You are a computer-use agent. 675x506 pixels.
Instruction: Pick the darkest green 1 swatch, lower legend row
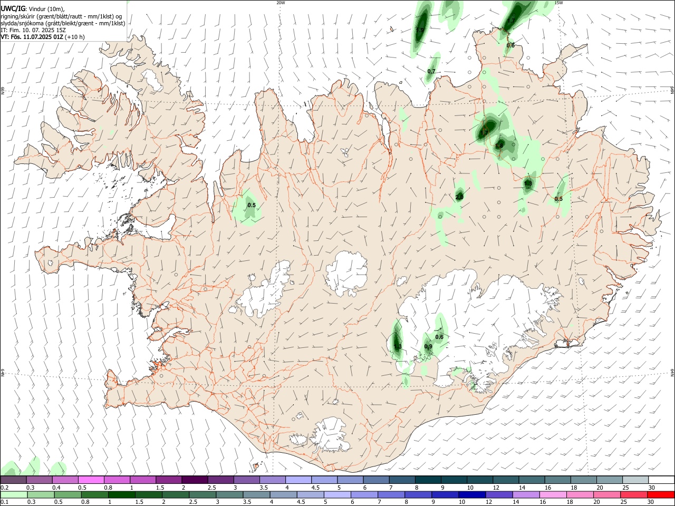(x=122, y=494)
